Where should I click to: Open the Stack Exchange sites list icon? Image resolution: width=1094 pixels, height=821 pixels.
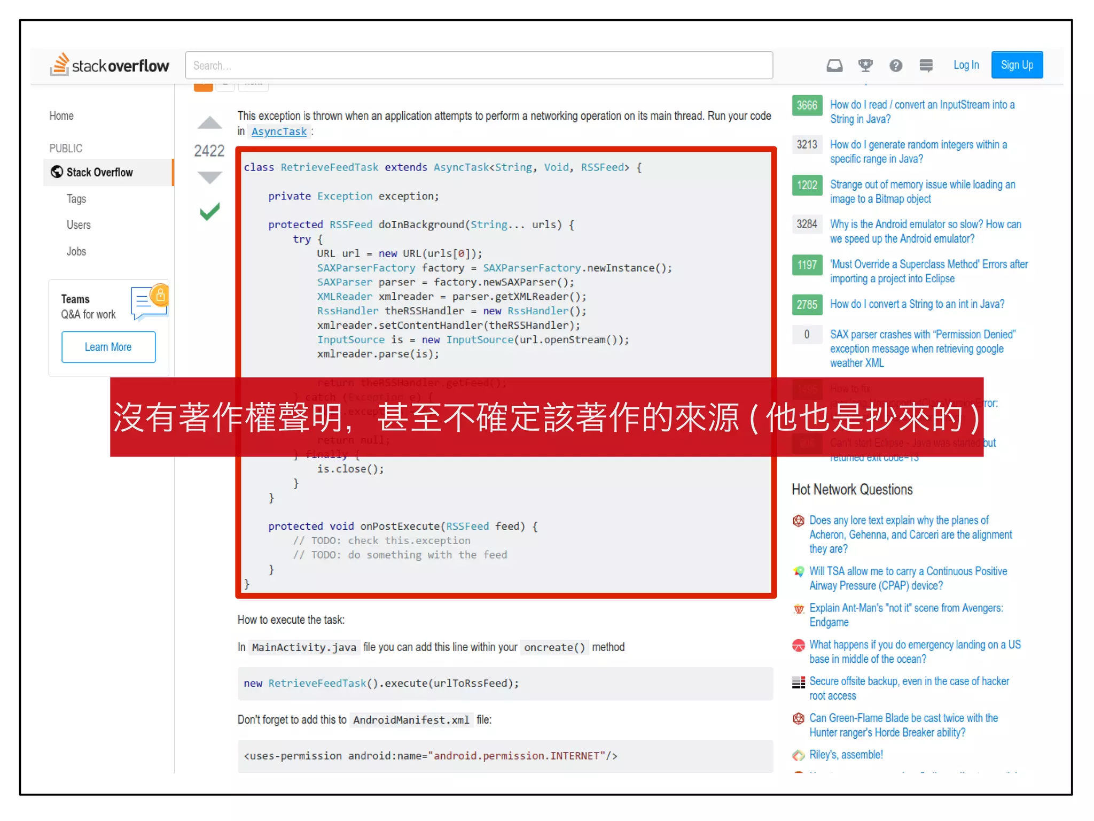pos(926,65)
